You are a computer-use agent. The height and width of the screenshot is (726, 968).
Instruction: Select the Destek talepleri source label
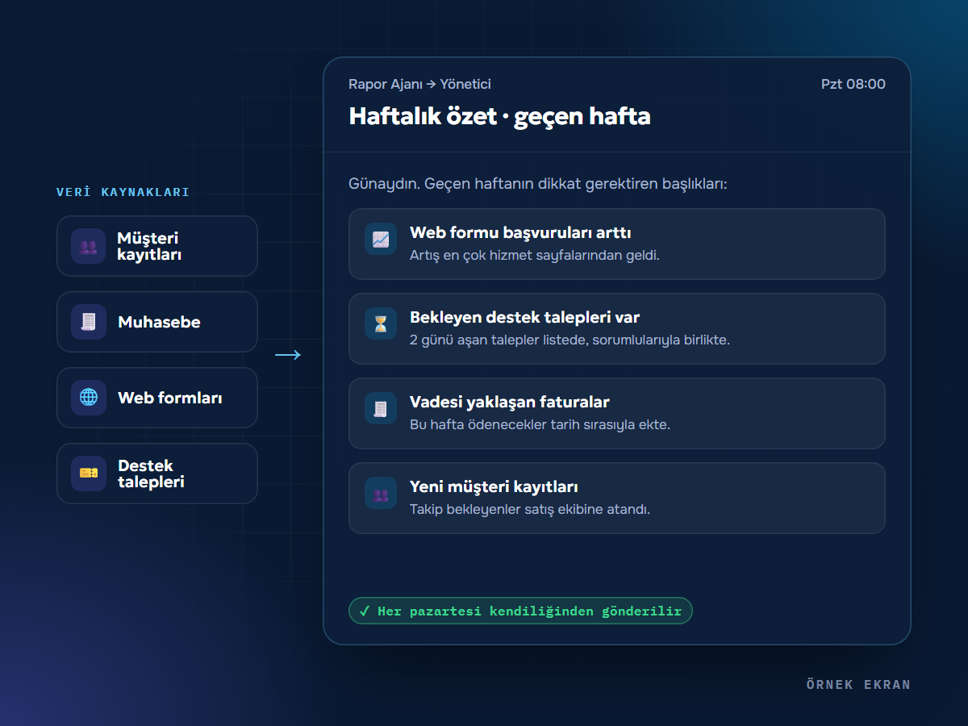[151, 474]
